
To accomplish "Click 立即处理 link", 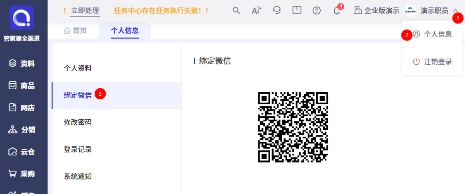I will tap(85, 11).
